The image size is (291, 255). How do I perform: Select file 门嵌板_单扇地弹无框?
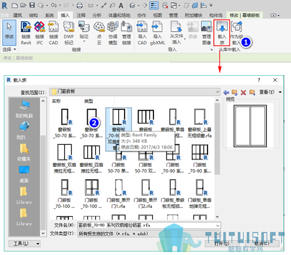[x=200, y=194]
